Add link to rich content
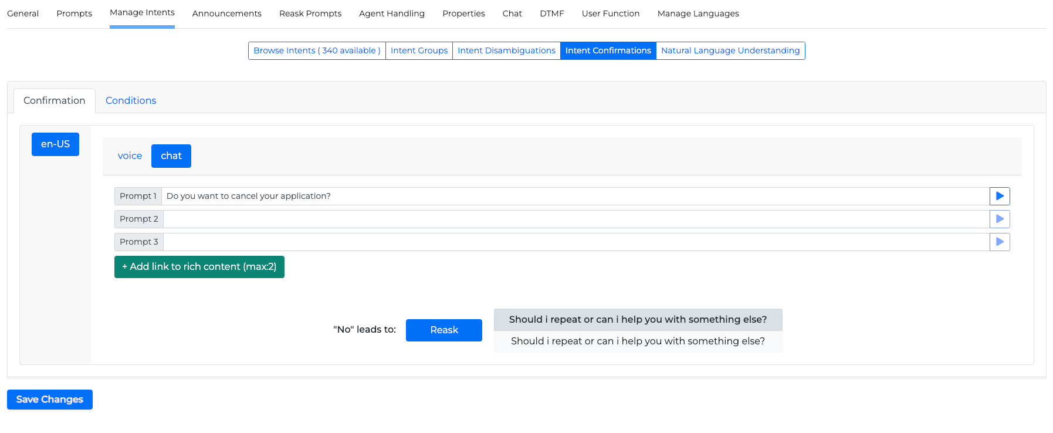Screen dimensions: 1053x433 (x=199, y=267)
